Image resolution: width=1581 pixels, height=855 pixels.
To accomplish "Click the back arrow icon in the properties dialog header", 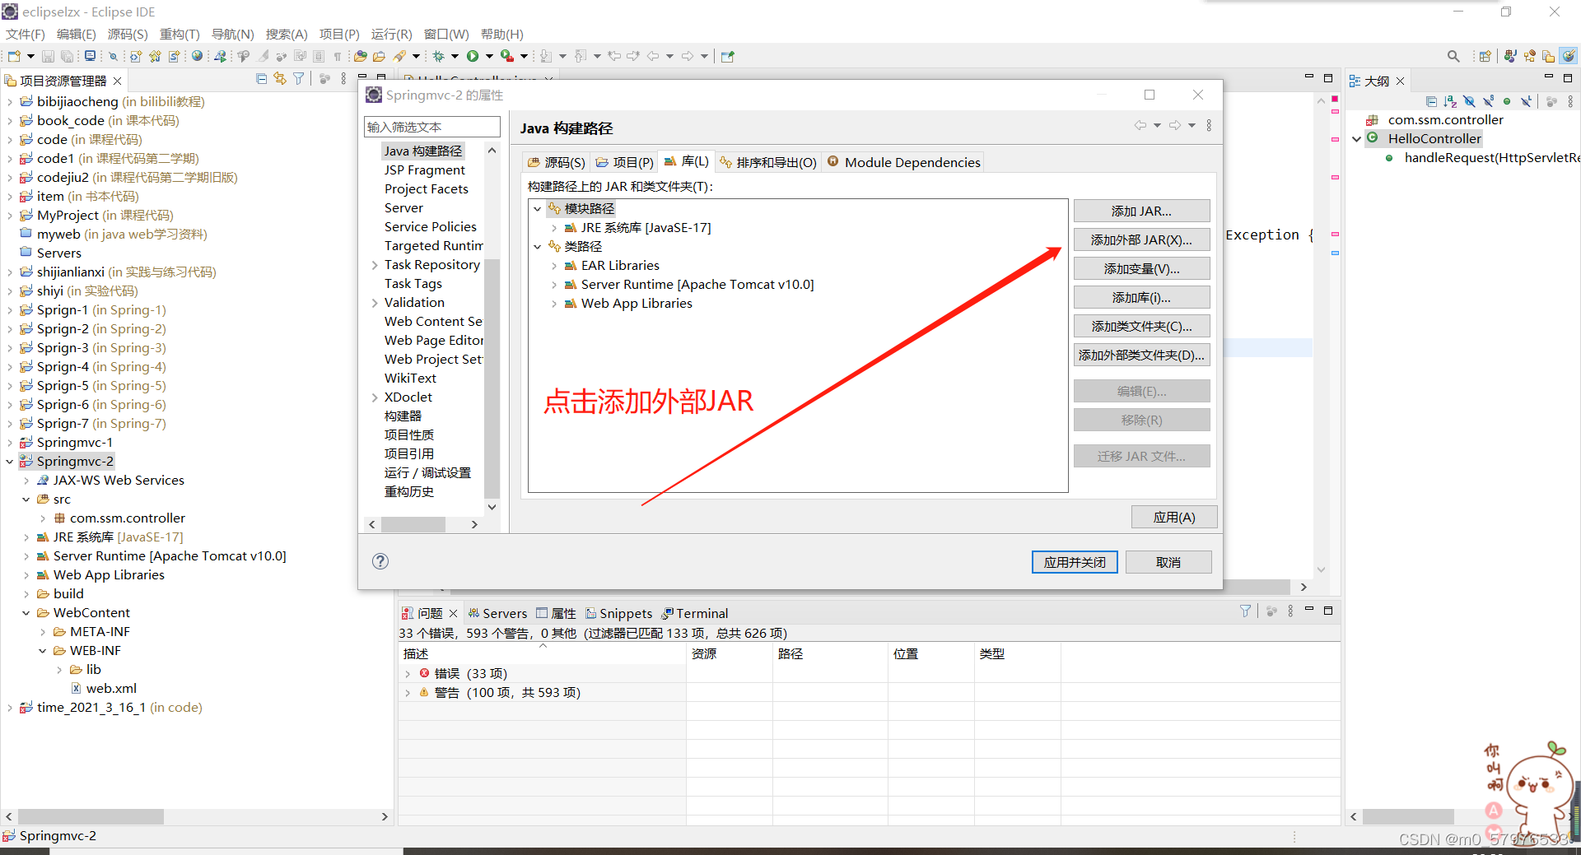I will [x=1140, y=125].
